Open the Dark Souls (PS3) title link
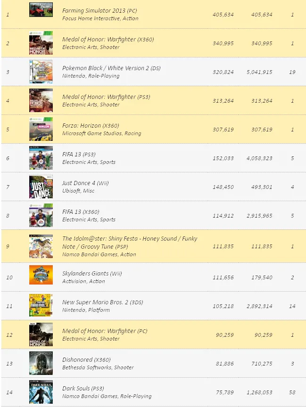 click(x=83, y=389)
